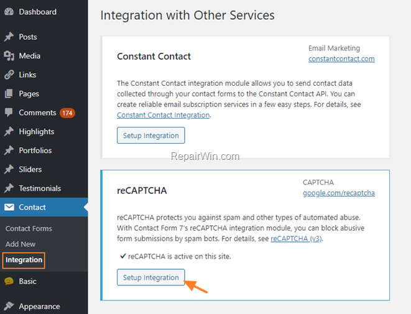Click the reCAPTCHA heading

[x=142, y=190]
